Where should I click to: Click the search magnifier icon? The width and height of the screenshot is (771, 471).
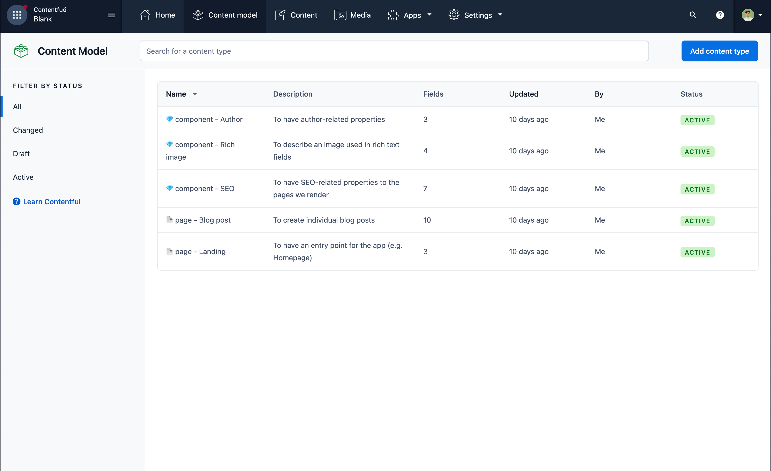(693, 15)
